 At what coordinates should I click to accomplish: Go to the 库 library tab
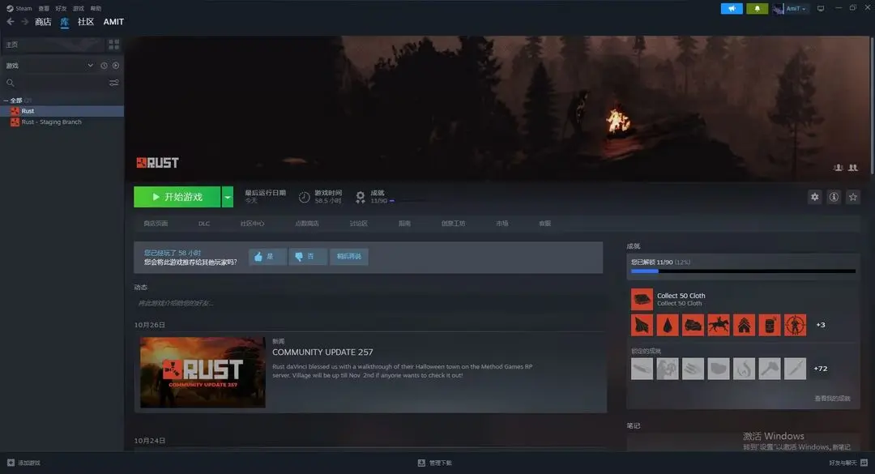(x=65, y=22)
